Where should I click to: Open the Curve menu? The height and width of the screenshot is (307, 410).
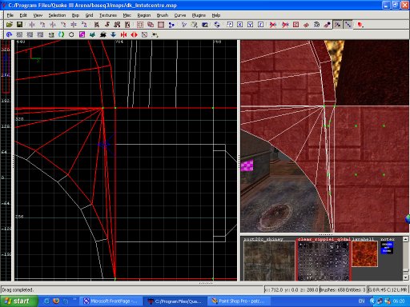coord(180,15)
